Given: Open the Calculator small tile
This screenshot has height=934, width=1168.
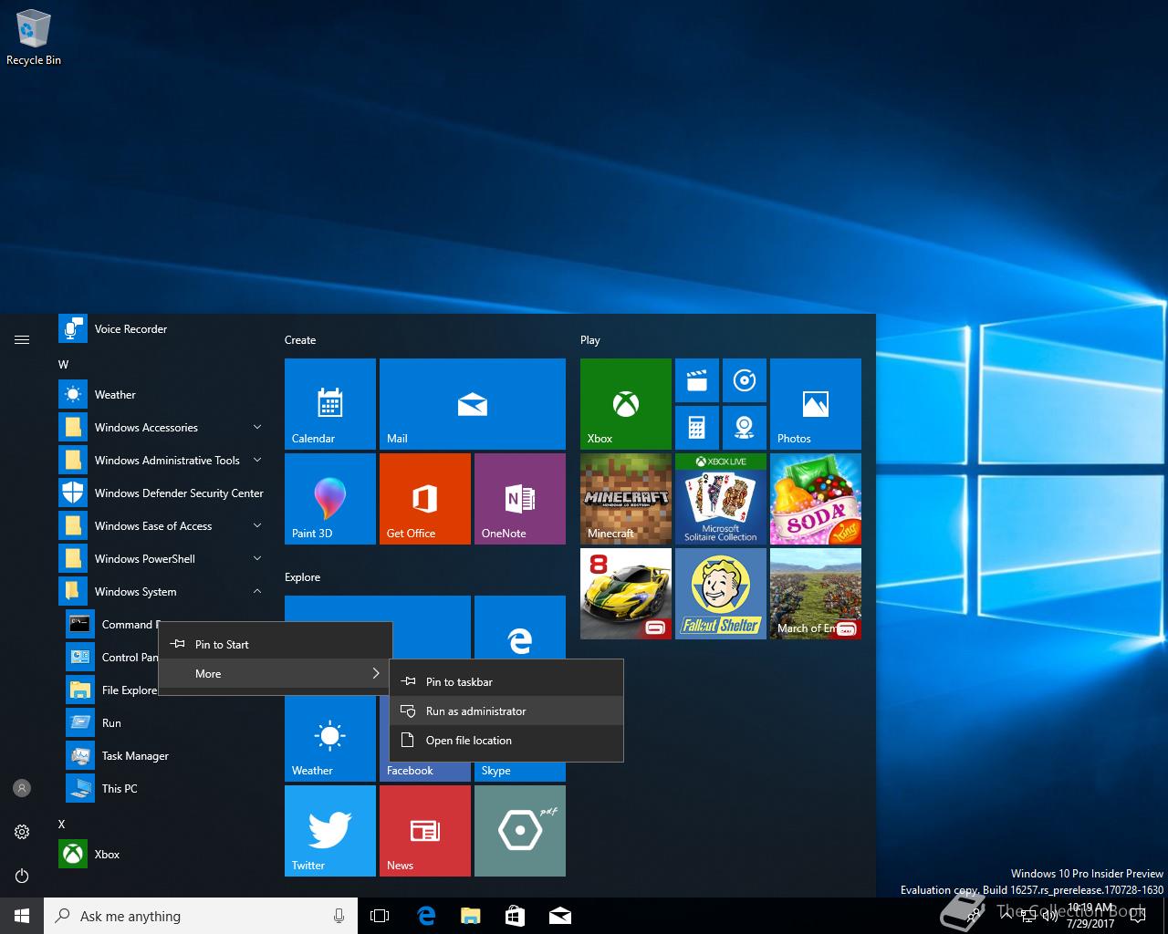Looking at the screenshot, I should 697,428.
